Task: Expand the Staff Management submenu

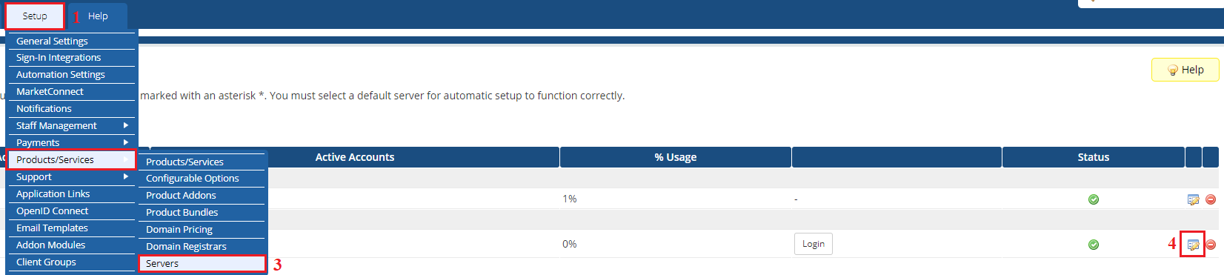Action: coord(72,125)
